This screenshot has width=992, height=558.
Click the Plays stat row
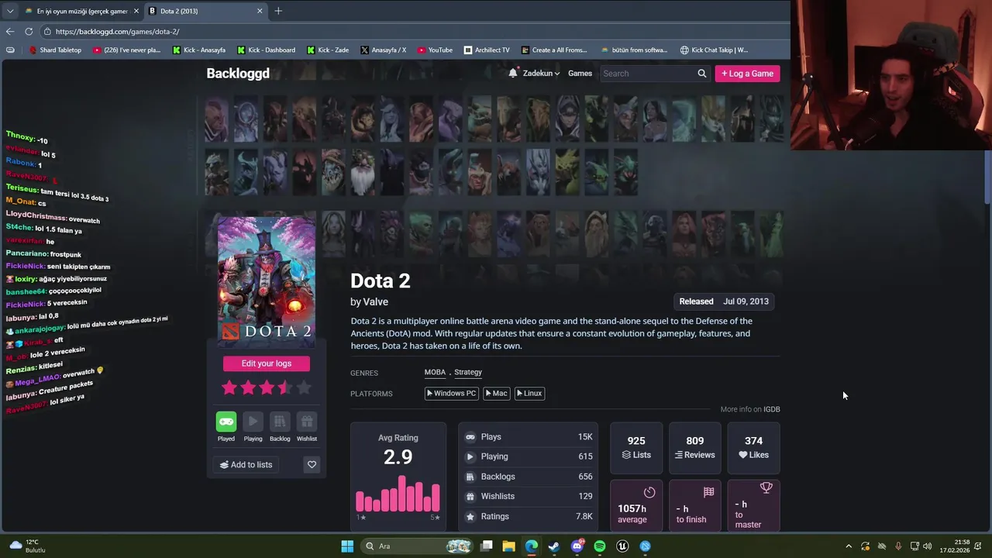[529, 437]
